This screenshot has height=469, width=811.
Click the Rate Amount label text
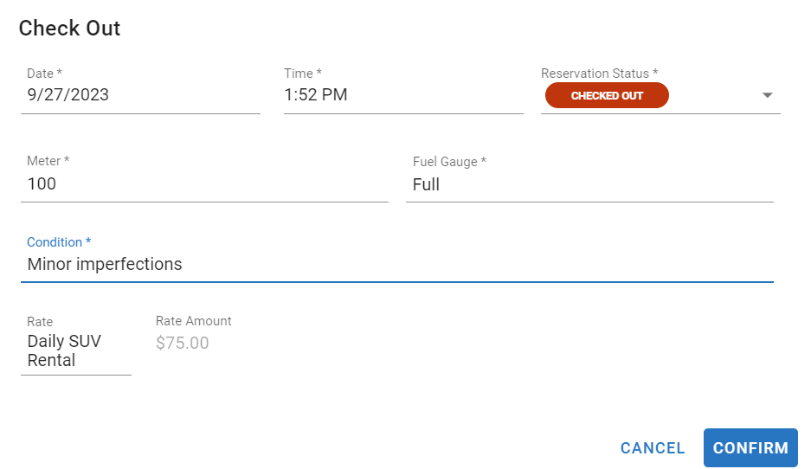(x=194, y=321)
